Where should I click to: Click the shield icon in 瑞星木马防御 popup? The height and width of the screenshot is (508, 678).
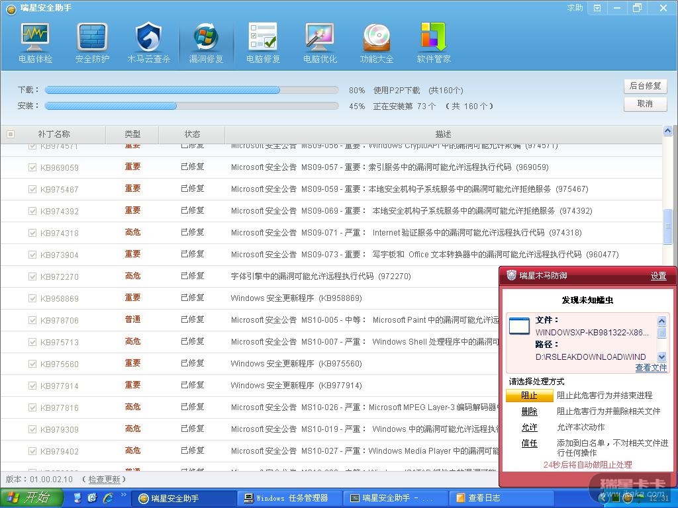(512, 275)
